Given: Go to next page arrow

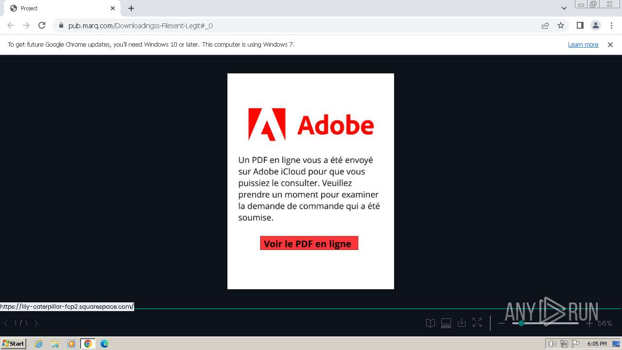Looking at the screenshot, I should (x=36, y=323).
